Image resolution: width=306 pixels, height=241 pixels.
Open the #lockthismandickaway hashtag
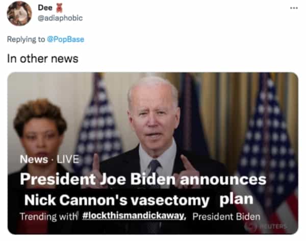point(134,216)
